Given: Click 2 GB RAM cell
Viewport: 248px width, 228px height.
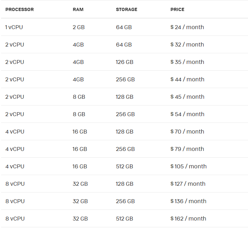Looking at the screenshot, I should coord(79,27).
